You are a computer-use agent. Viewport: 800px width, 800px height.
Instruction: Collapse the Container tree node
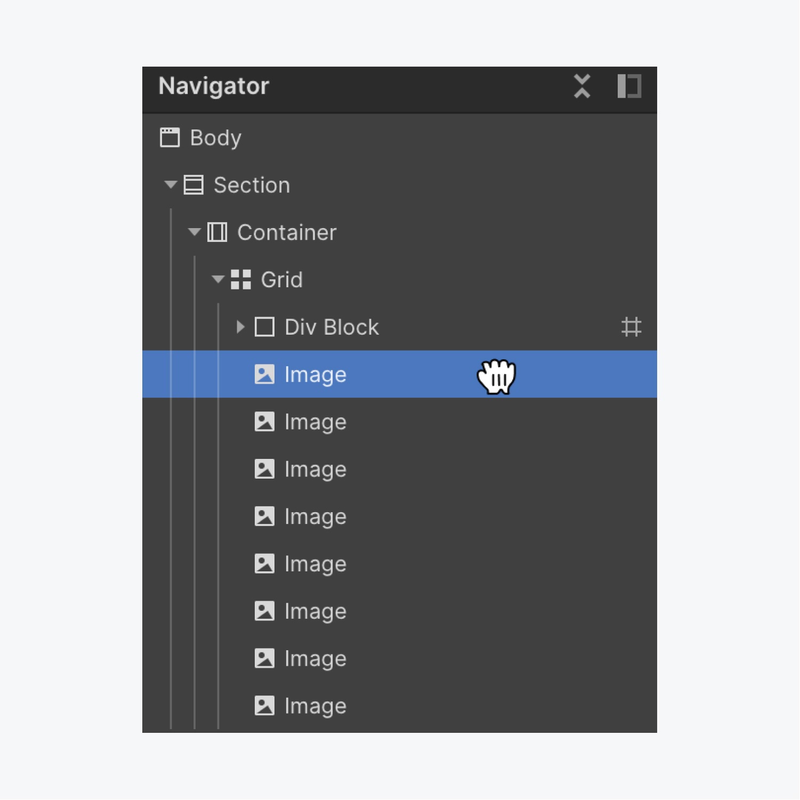pyautogui.click(x=194, y=232)
